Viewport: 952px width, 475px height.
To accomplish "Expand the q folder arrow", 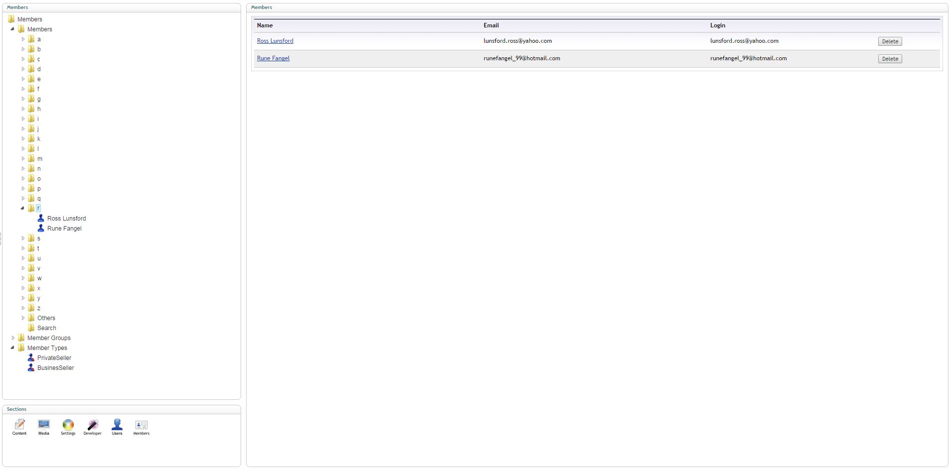I will (x=23, y=198).
